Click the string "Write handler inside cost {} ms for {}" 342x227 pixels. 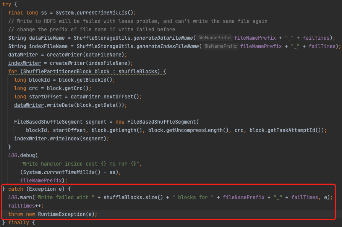click(79, 164)
